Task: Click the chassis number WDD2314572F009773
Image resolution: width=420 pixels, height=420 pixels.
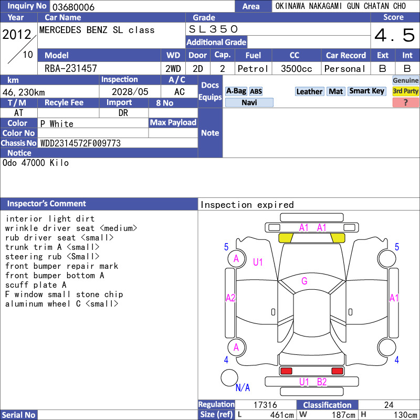Action: pyautogui.click(x=80, y=143)
